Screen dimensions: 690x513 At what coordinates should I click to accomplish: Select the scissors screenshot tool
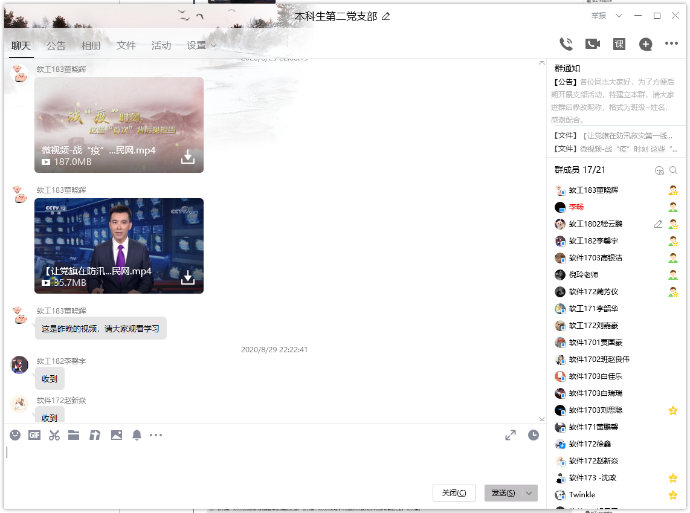(54, 434)
